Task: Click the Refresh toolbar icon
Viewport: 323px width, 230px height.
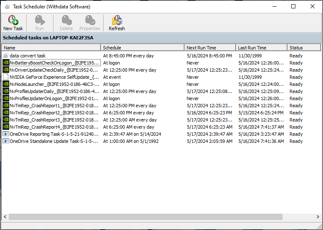Action: pyautogui.click(x=117, y=20)
